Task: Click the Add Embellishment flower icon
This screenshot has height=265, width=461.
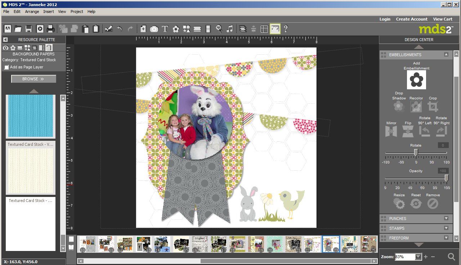Action: click(416, 80)
